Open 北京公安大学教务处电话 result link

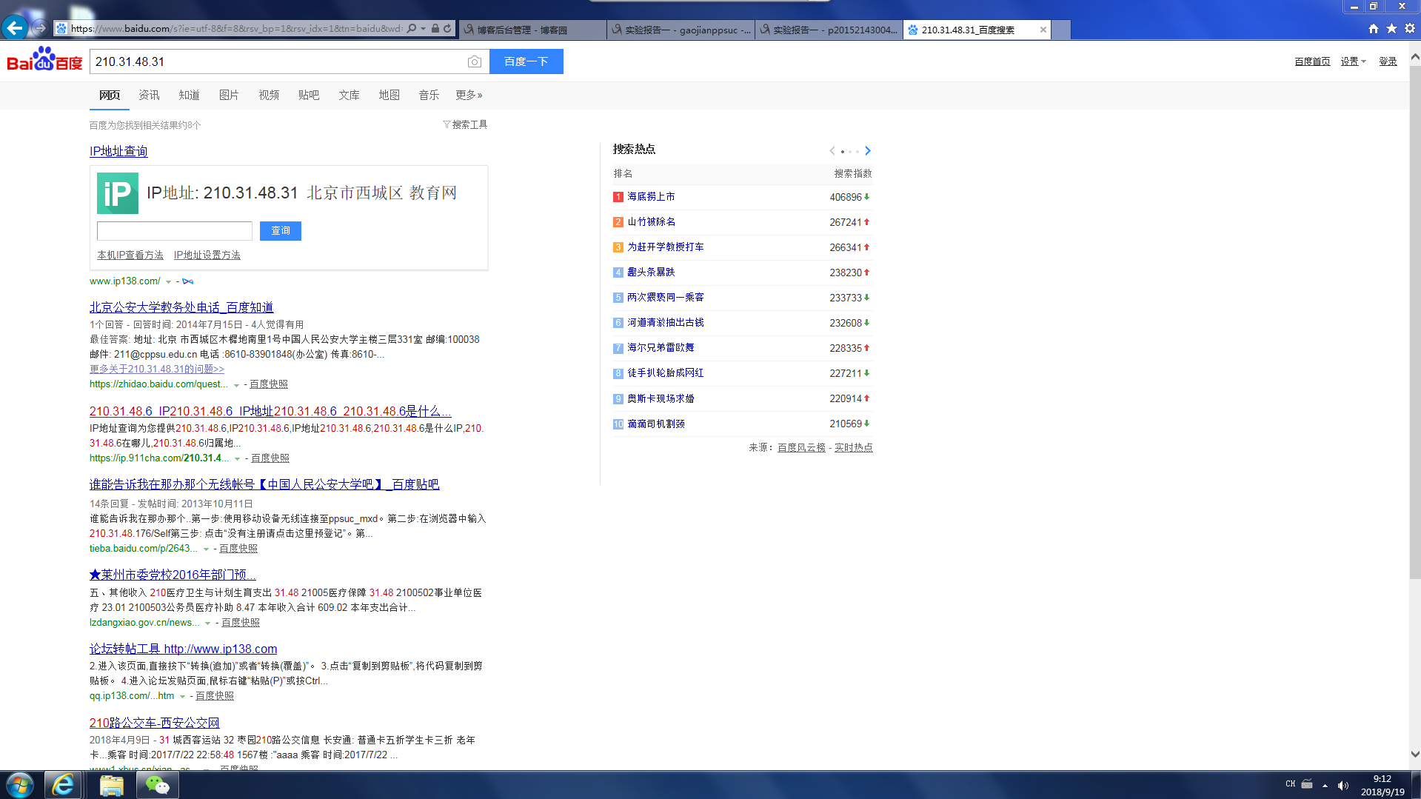[x=181, y=307]
